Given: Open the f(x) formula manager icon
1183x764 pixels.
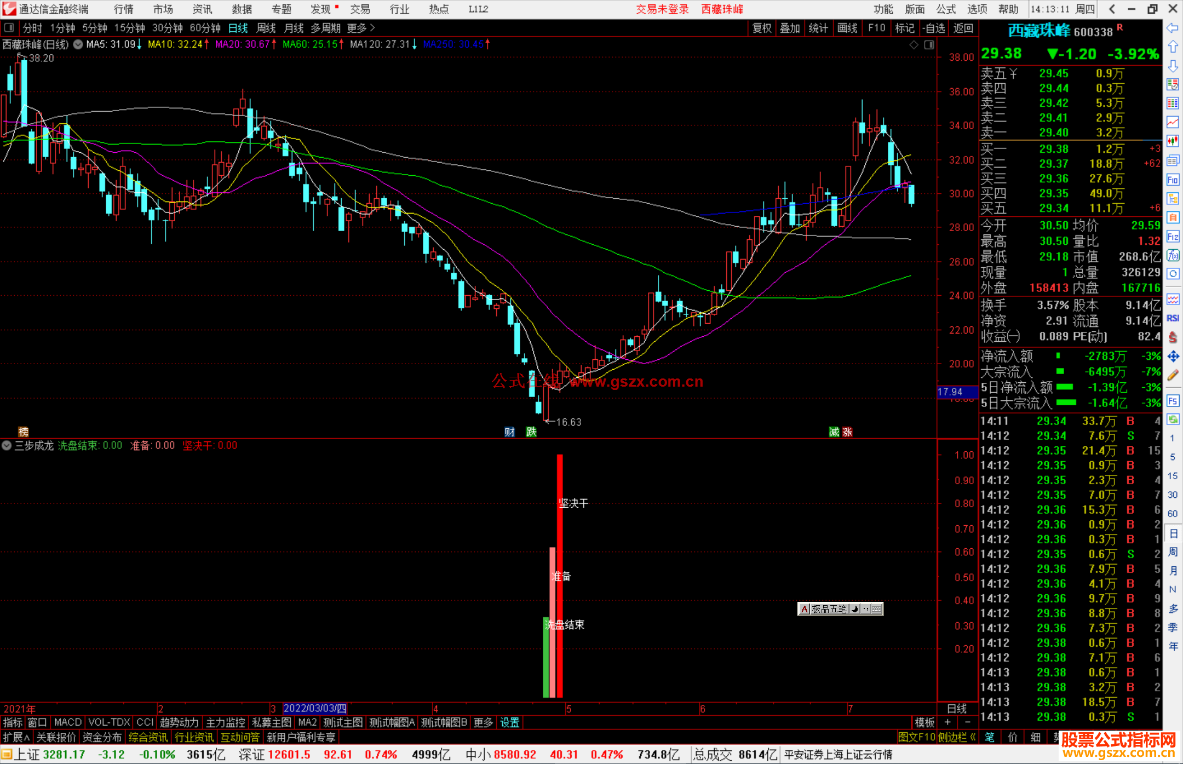Looking at the screenshot, I should click(1173, 255).
